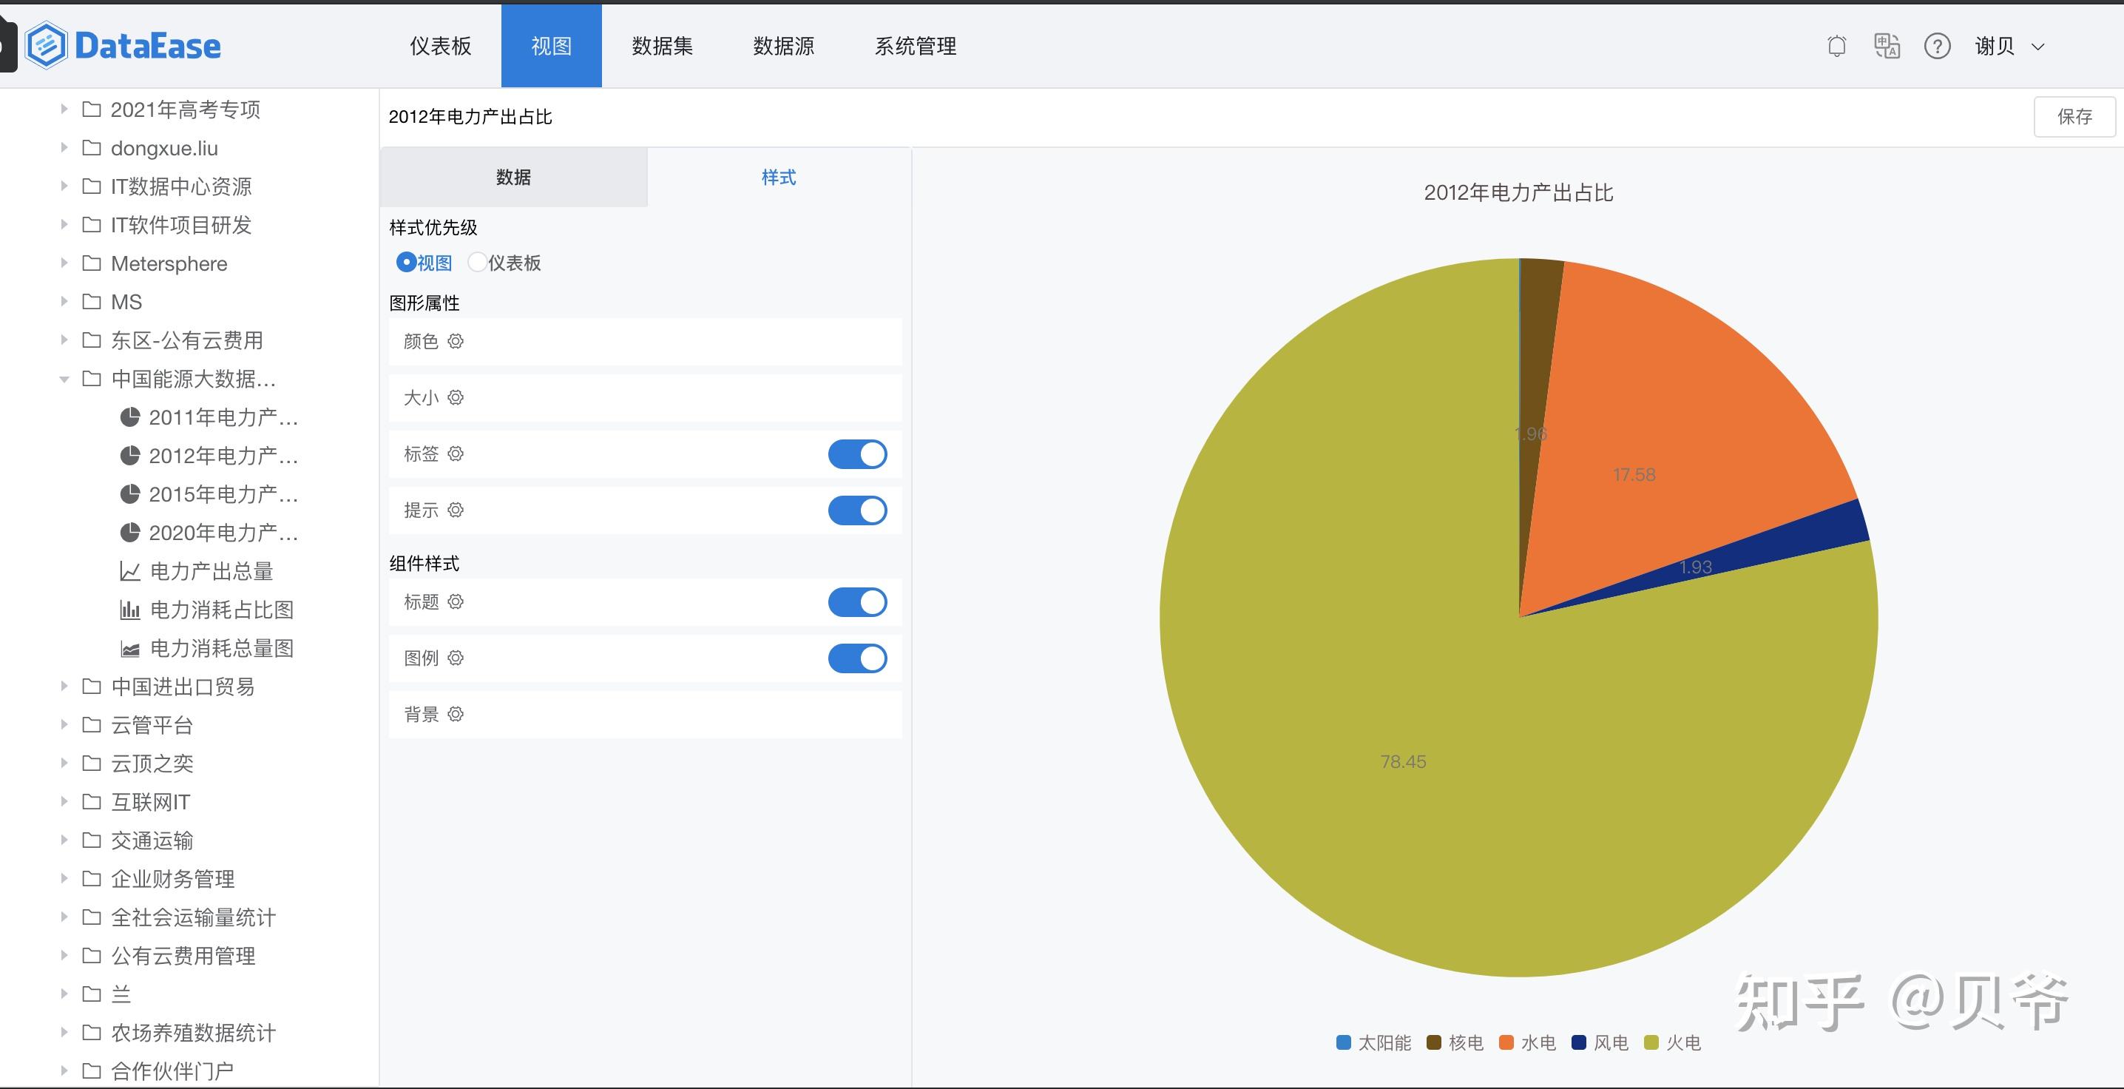Switch to the 数据 tab
Viewport: 2124px width, 1089px height.
tap(514, 178)
